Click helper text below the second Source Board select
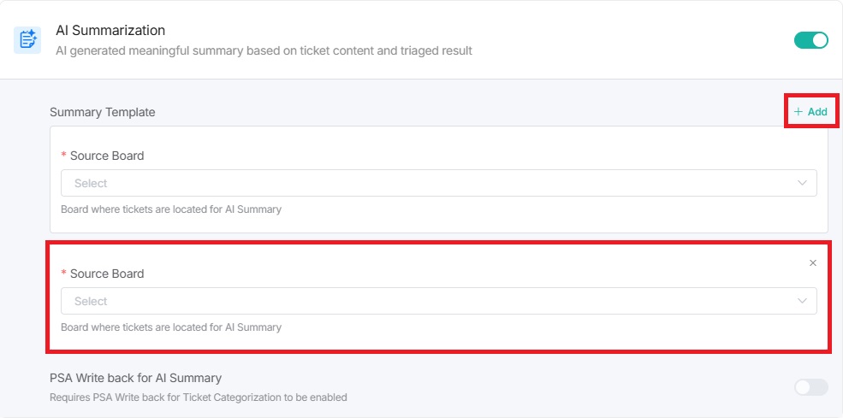This screenshot has height=418, width=843. click(x=171, y=327)
